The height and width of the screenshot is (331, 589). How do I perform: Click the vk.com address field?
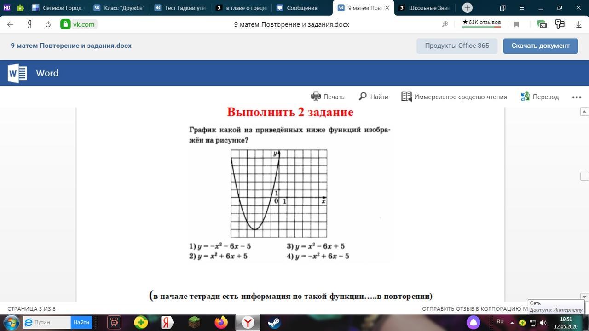pyautogui.click(x=84, y=24)
